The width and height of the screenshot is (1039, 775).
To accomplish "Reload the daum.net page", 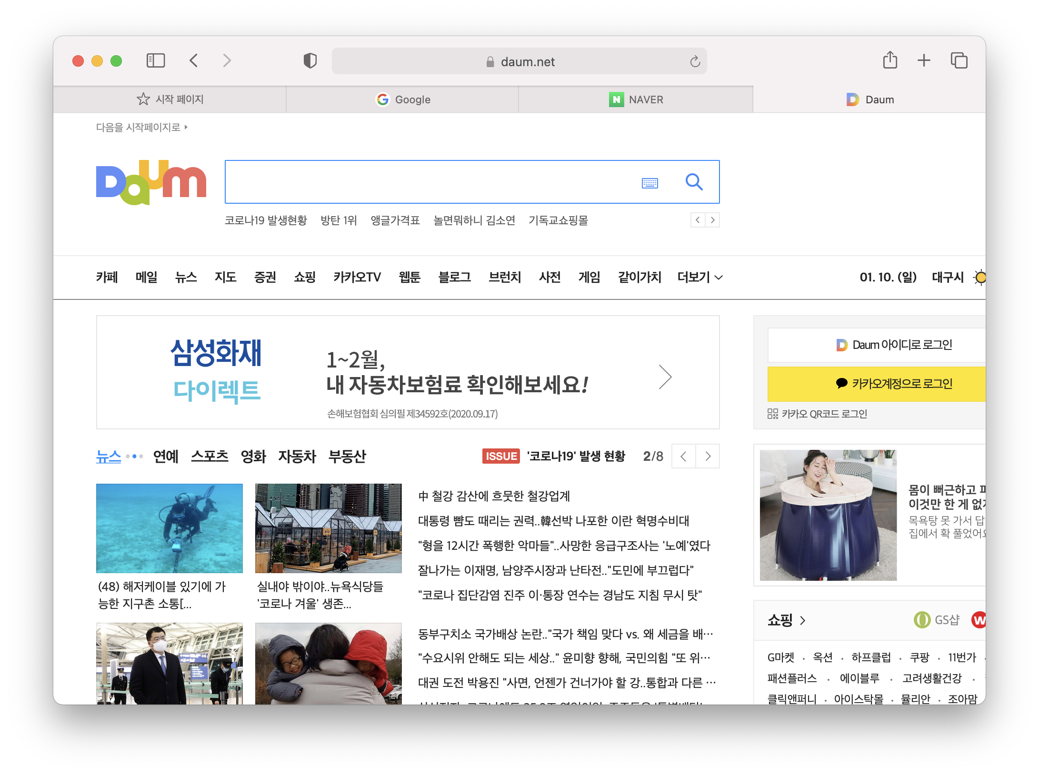I will pos(695,61).
